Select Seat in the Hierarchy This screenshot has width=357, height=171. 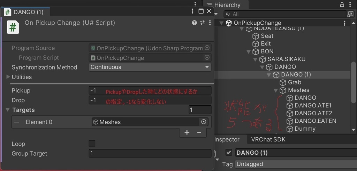(267, 36)
